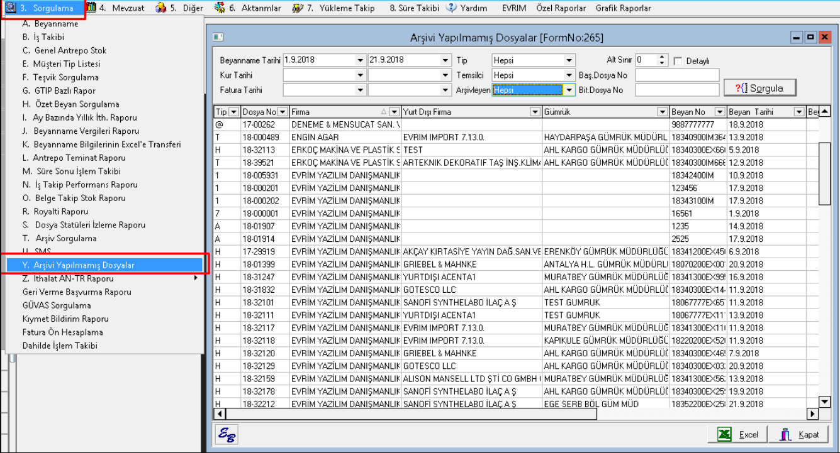Open the Gümrük column filter dropdown

pyautogui.click(x=662, y=112)
